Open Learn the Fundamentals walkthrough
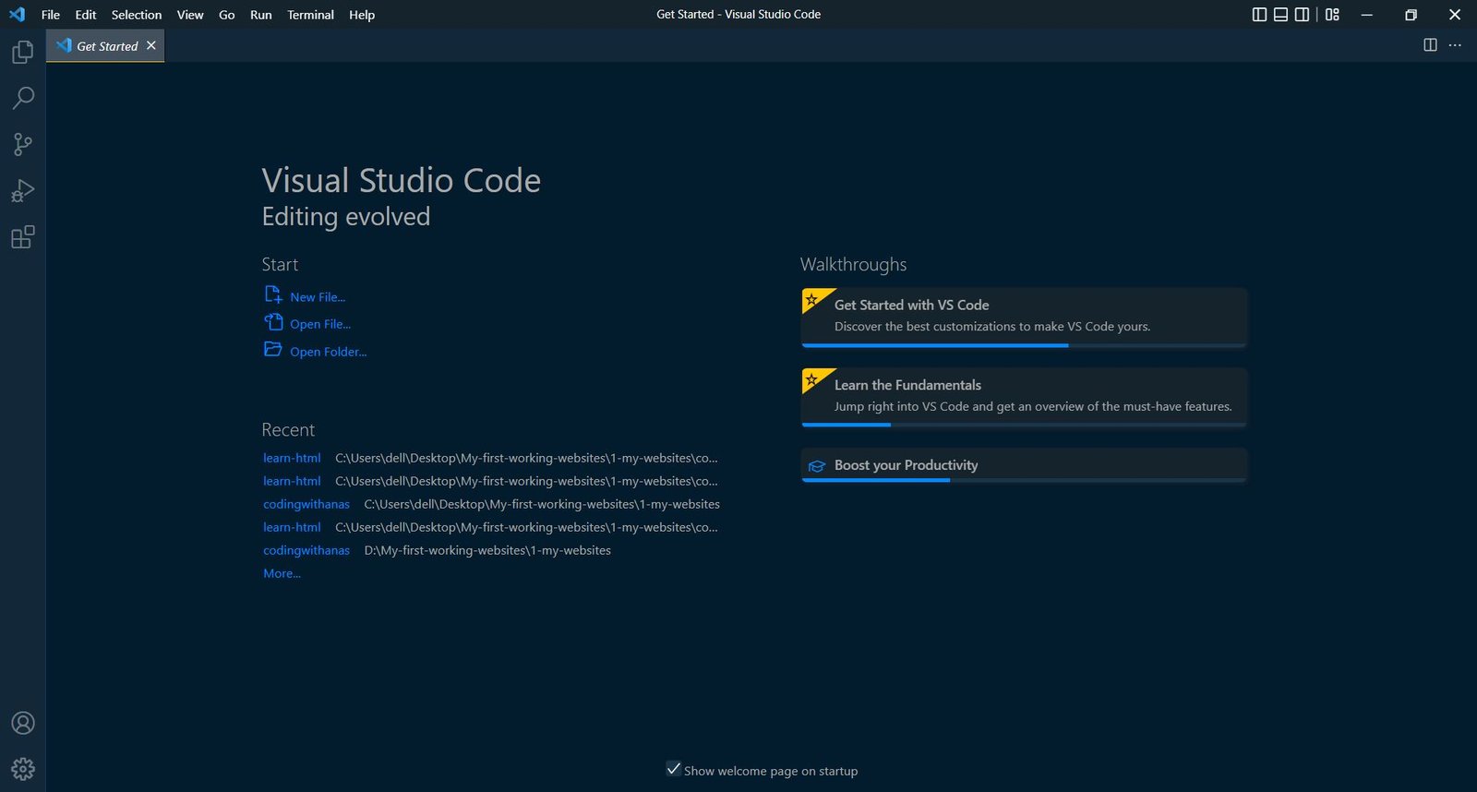1477x792 pixels. [1024, 398]
